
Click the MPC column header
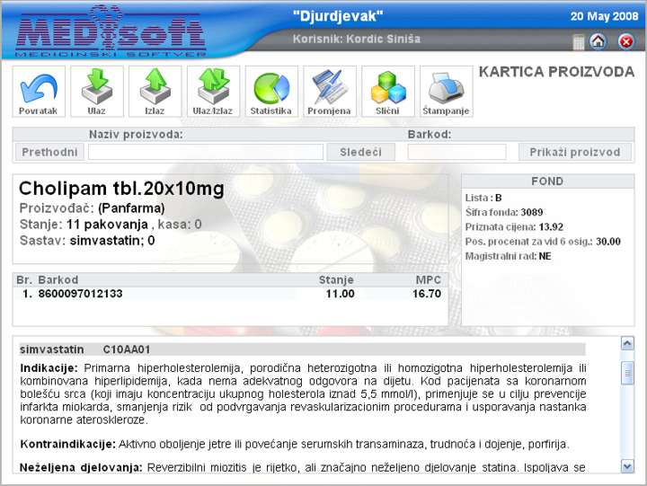[429, 279]
